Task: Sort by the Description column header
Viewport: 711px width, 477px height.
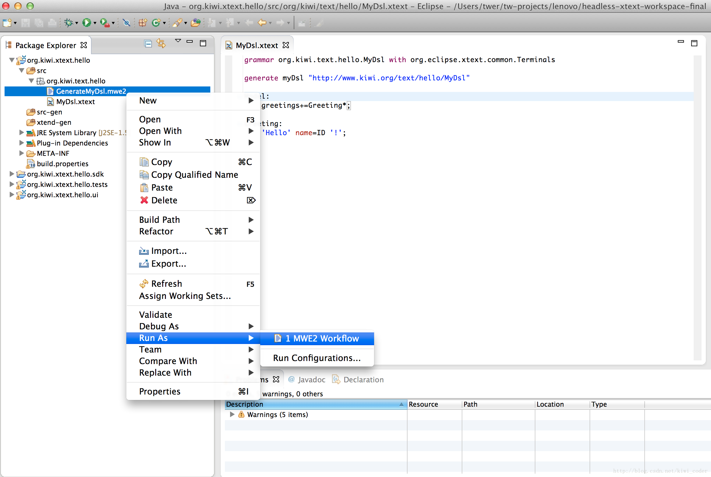Action: (x=316, y=404)
